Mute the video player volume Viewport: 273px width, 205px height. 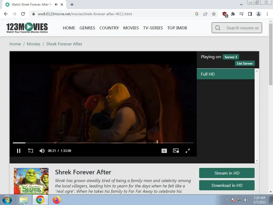[x=42, y=151]
